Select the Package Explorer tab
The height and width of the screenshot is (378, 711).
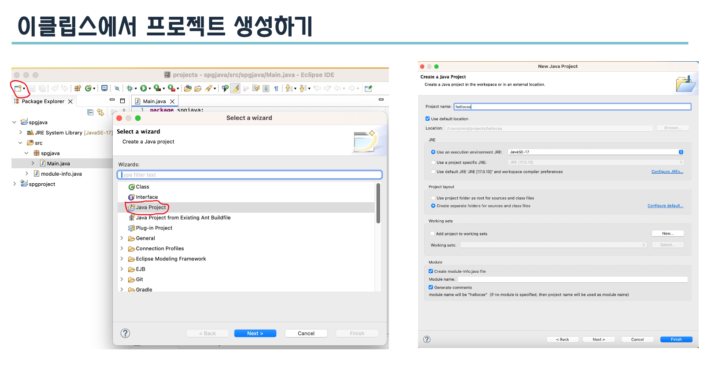[x=43, y=101]
